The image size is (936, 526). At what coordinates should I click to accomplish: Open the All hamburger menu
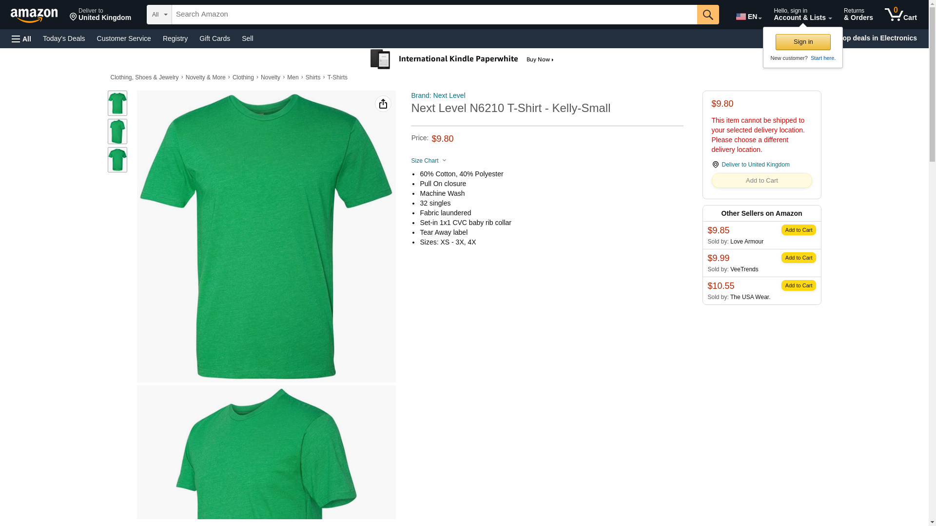click(21, 38)
